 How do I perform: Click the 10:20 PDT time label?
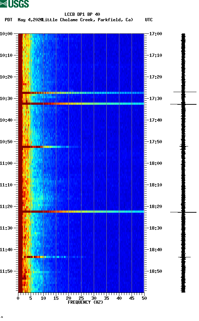(x=6, y=77)
